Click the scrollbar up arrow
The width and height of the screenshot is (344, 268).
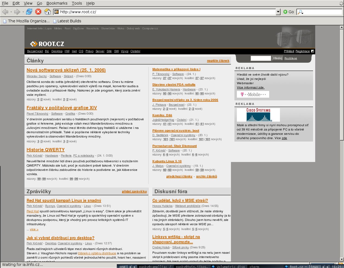342,27
